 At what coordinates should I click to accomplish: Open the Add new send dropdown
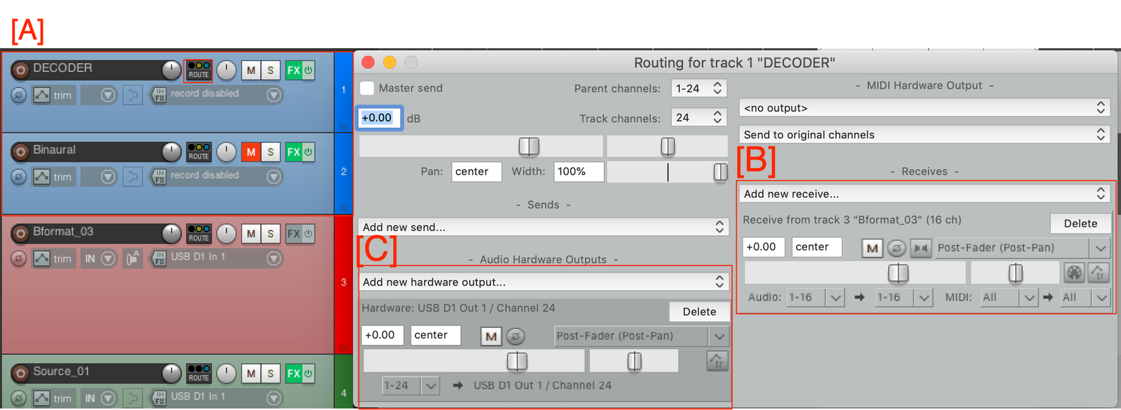point(543,227)
